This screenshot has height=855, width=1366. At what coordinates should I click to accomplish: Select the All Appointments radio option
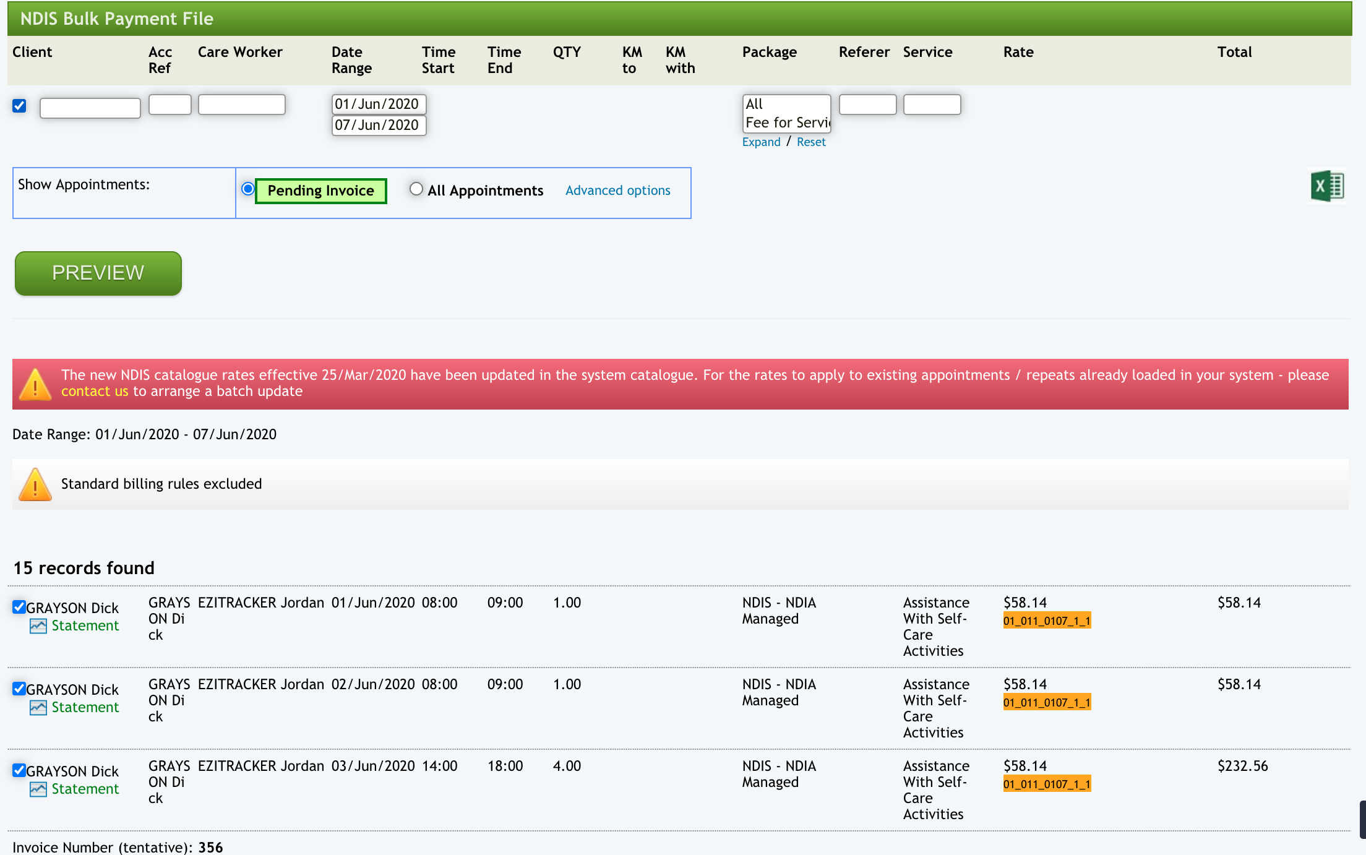pyautogui.click(x=416, y=189)
